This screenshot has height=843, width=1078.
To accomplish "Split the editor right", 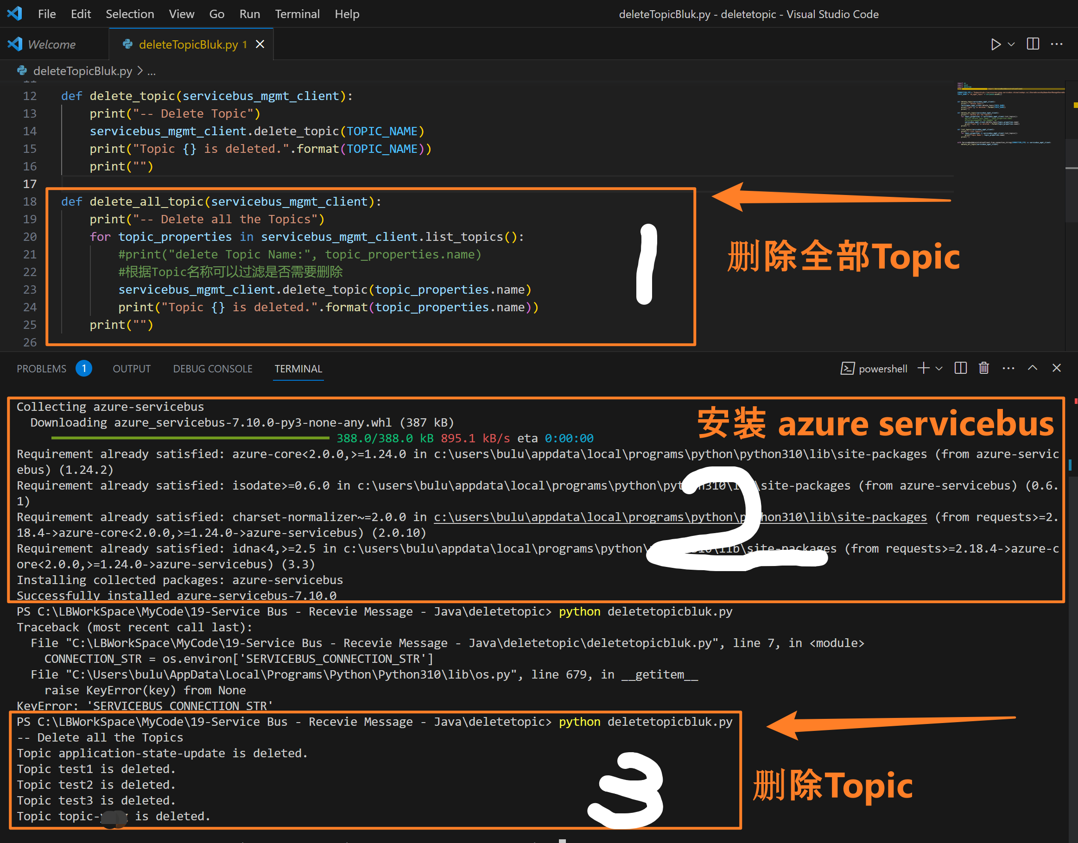I will pos(1033,44).
